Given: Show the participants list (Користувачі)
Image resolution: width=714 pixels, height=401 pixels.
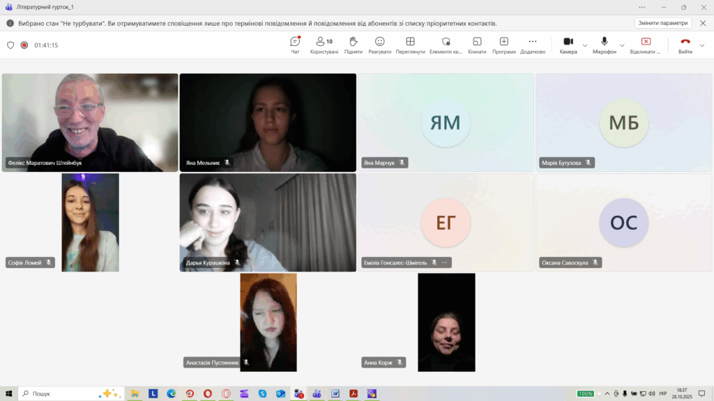Looking at the screenshot, I should (x=324, y=45).
